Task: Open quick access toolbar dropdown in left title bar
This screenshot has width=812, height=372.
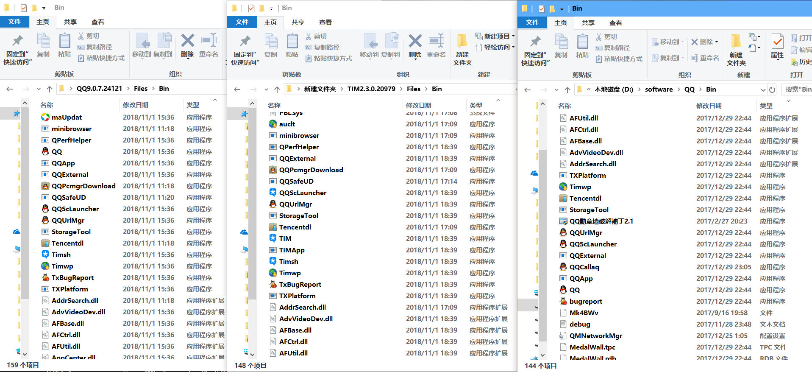Action: [x=44, y=8]
